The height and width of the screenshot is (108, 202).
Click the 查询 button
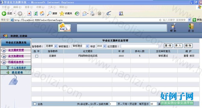click(168, 46)
